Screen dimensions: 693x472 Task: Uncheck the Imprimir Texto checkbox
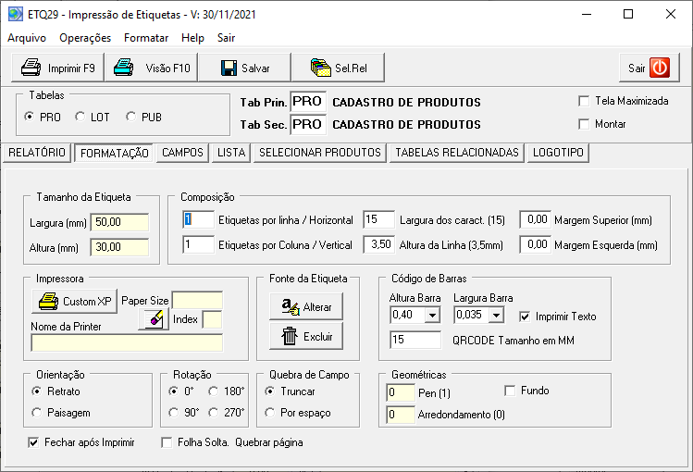point(525,317)
